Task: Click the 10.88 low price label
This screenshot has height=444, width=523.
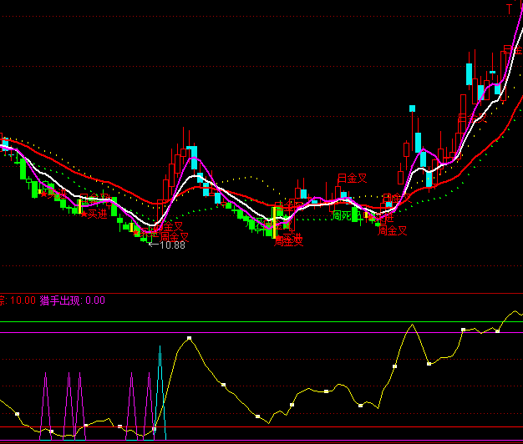Action: 172,245
